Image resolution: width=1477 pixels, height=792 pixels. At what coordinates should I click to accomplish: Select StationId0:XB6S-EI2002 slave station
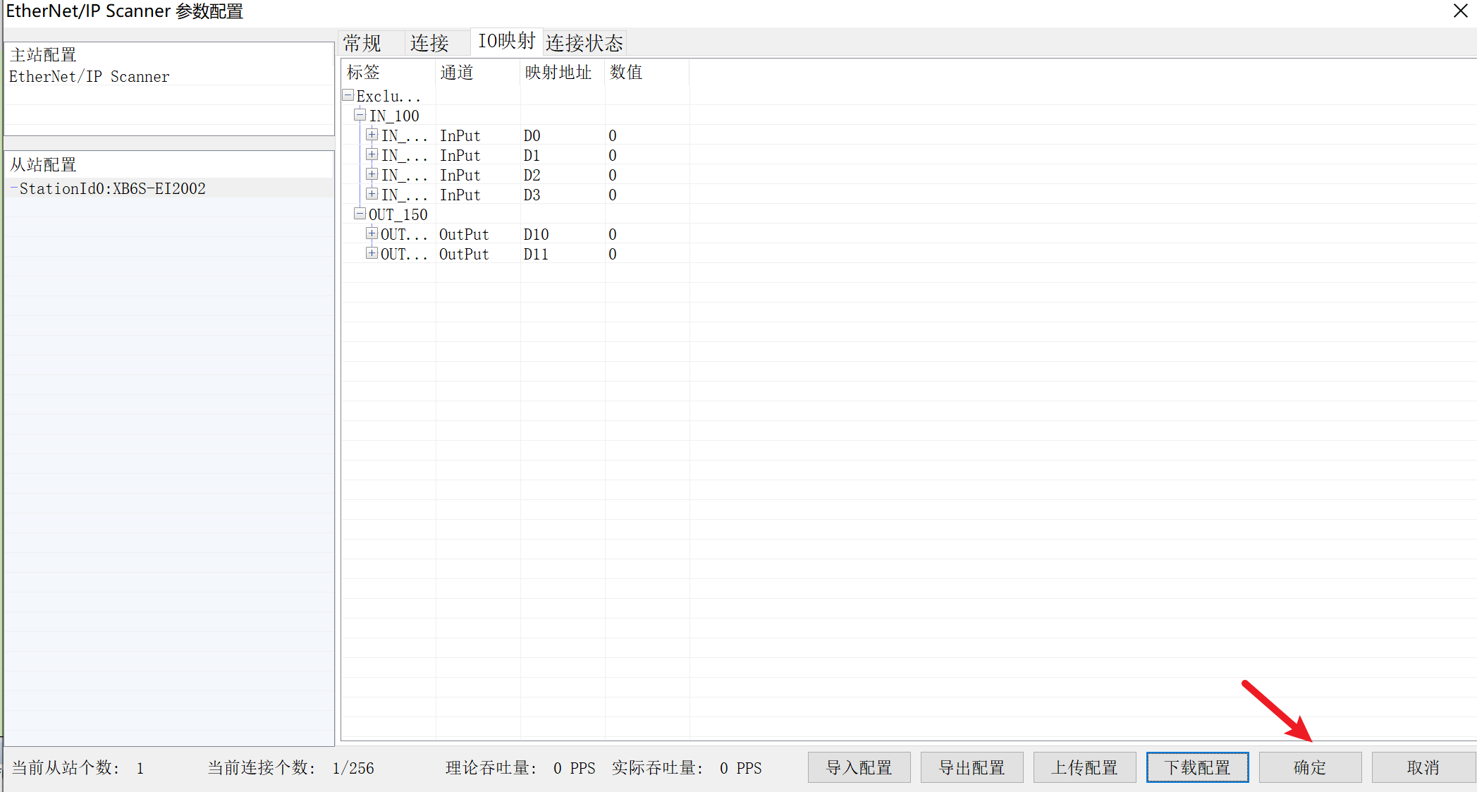click(x=113, y=188)
